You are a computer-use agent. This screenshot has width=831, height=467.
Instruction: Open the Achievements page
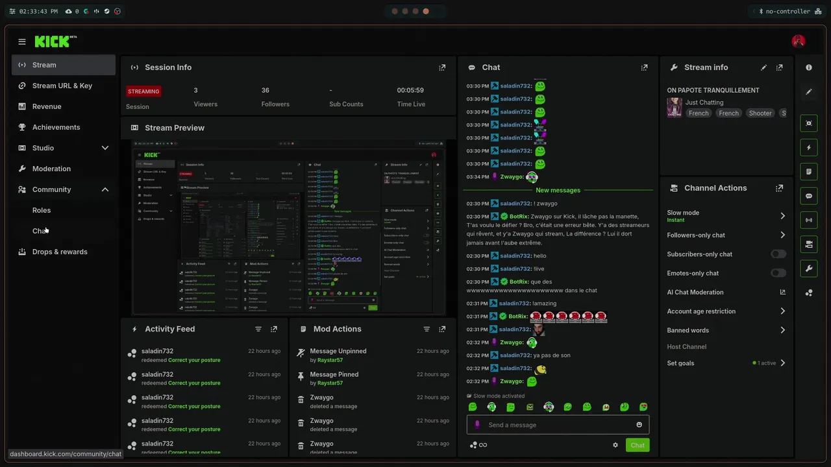click(64, 127)
